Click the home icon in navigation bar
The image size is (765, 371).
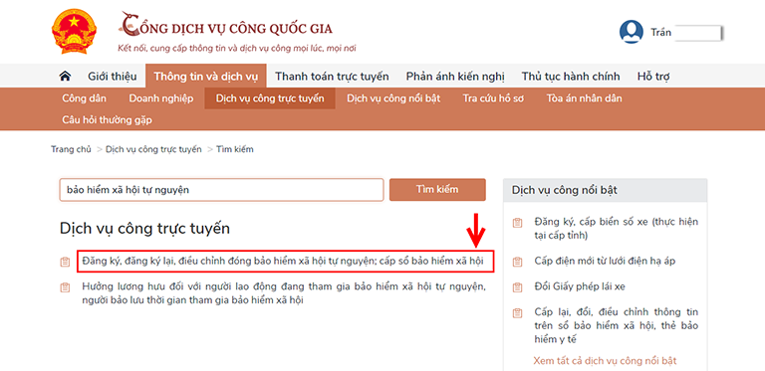65,76
